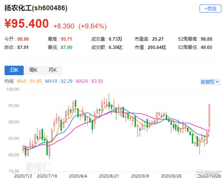Viewport: 224px width, 180px height.
Task: Click the 85.00 y-axis label
Action: pos(14,139)
